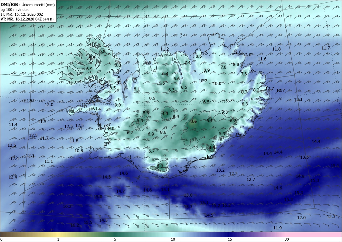Click the map value 9.7
This screenshot has height=242, width=342.
coord(229,100)
